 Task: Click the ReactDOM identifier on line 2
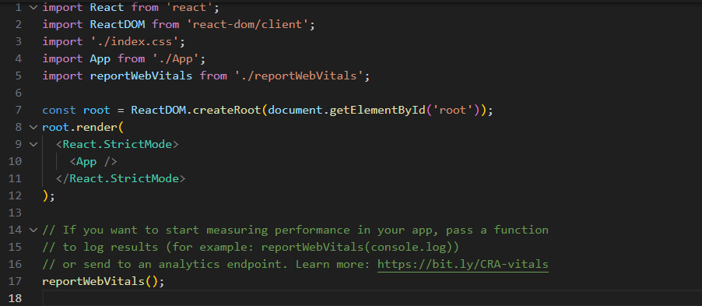[x=118, y=24]
